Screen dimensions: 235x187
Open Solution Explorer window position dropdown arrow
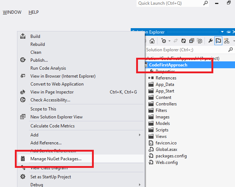click(x=222, y=32)
